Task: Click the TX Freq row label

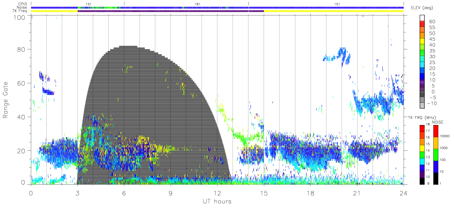Action: [x=20, y=11]
